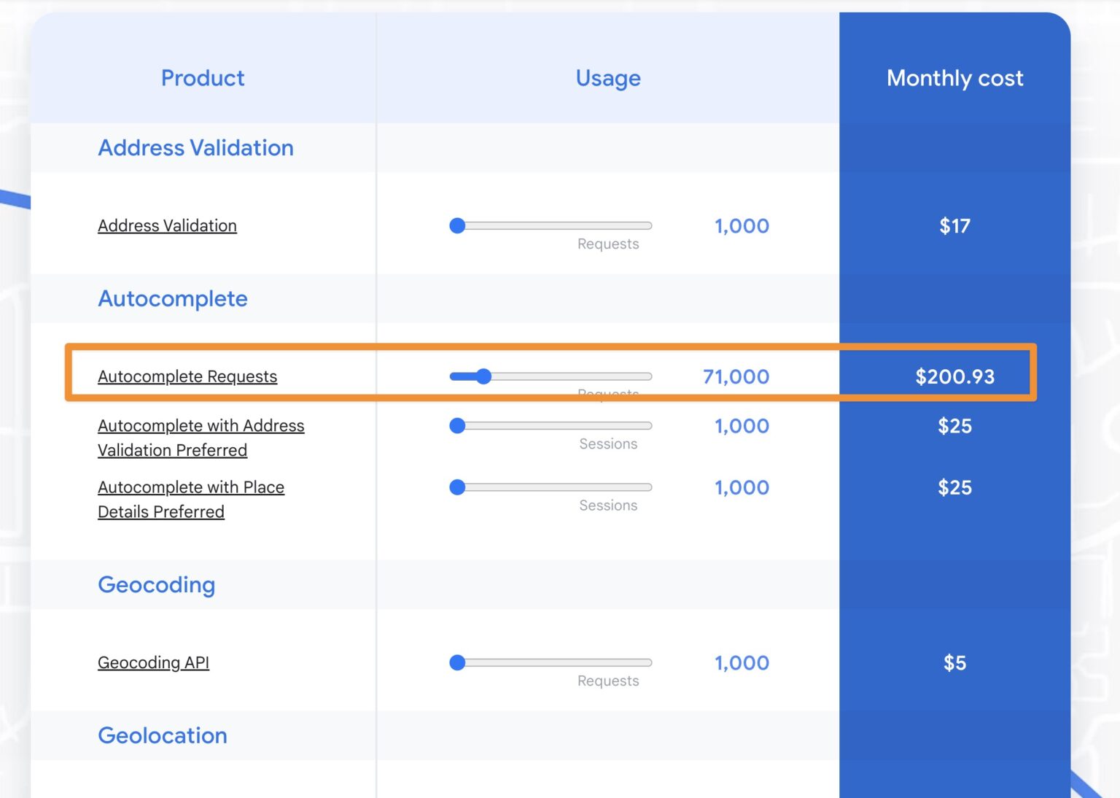Click the $17 Address Validation cost
1120x798 pixels.
tap(954, 226)
